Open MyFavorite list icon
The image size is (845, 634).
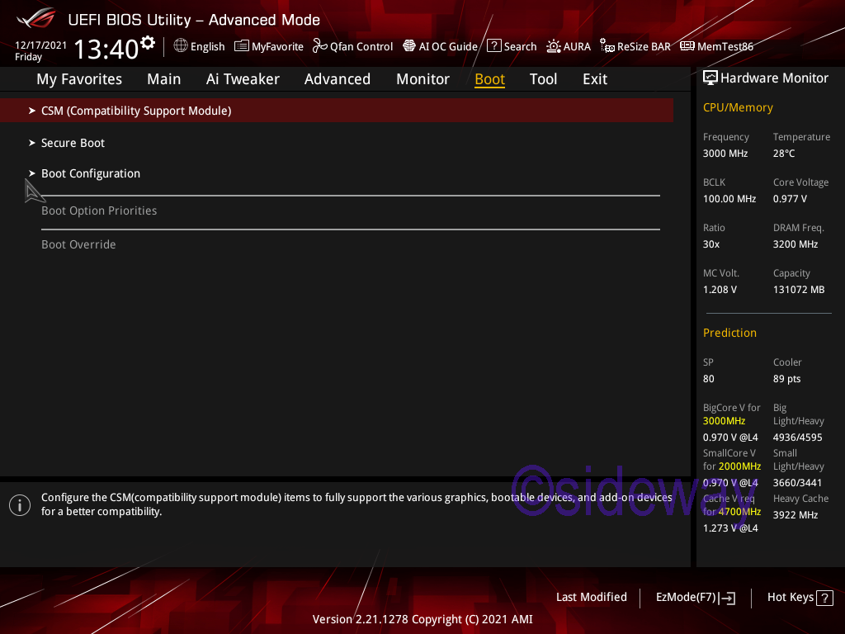242,46
